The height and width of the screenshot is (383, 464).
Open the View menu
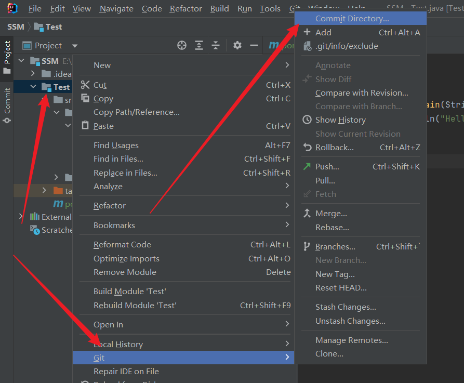coord(82,9)
